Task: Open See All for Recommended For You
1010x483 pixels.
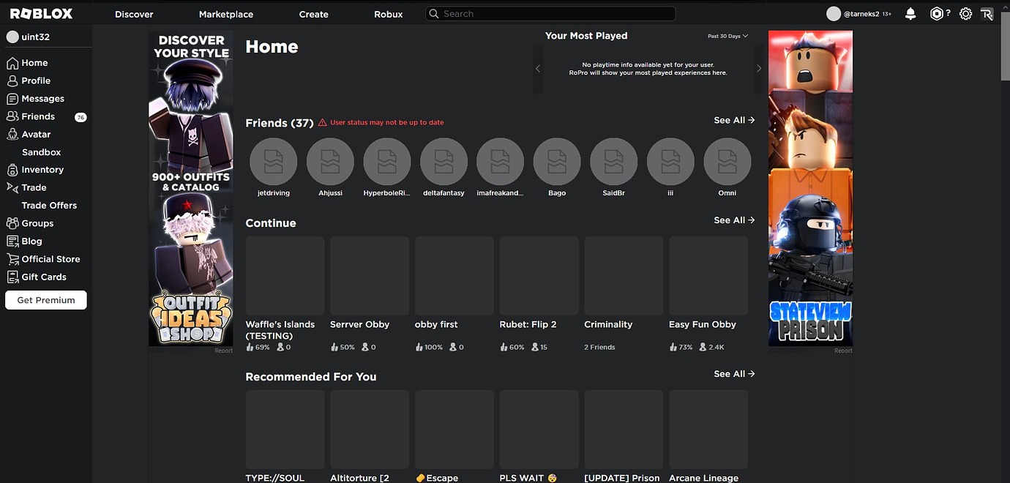Action: click(x=733, y=373)
